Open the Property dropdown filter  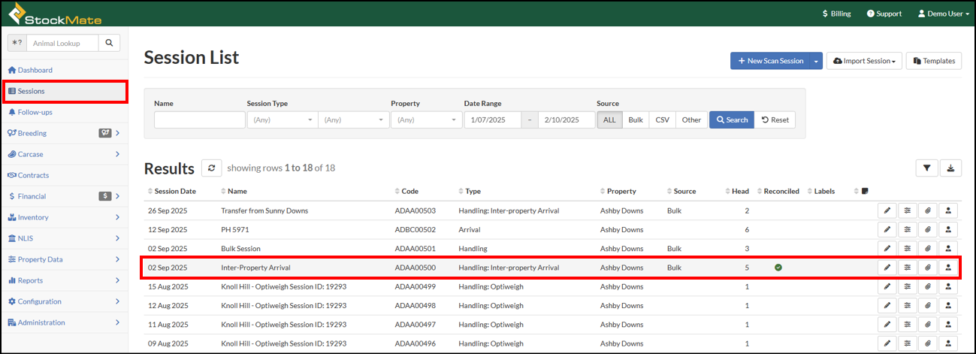[x=426, y=120]
